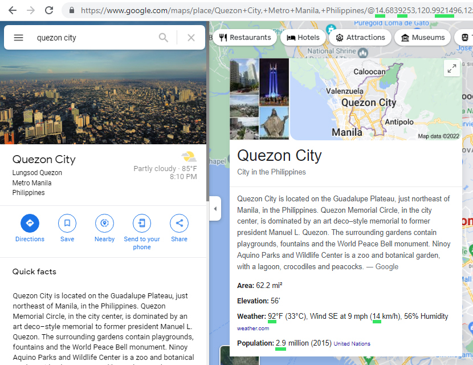Click the browser refresh button
473x365 pixels.
tap(50, 10)
